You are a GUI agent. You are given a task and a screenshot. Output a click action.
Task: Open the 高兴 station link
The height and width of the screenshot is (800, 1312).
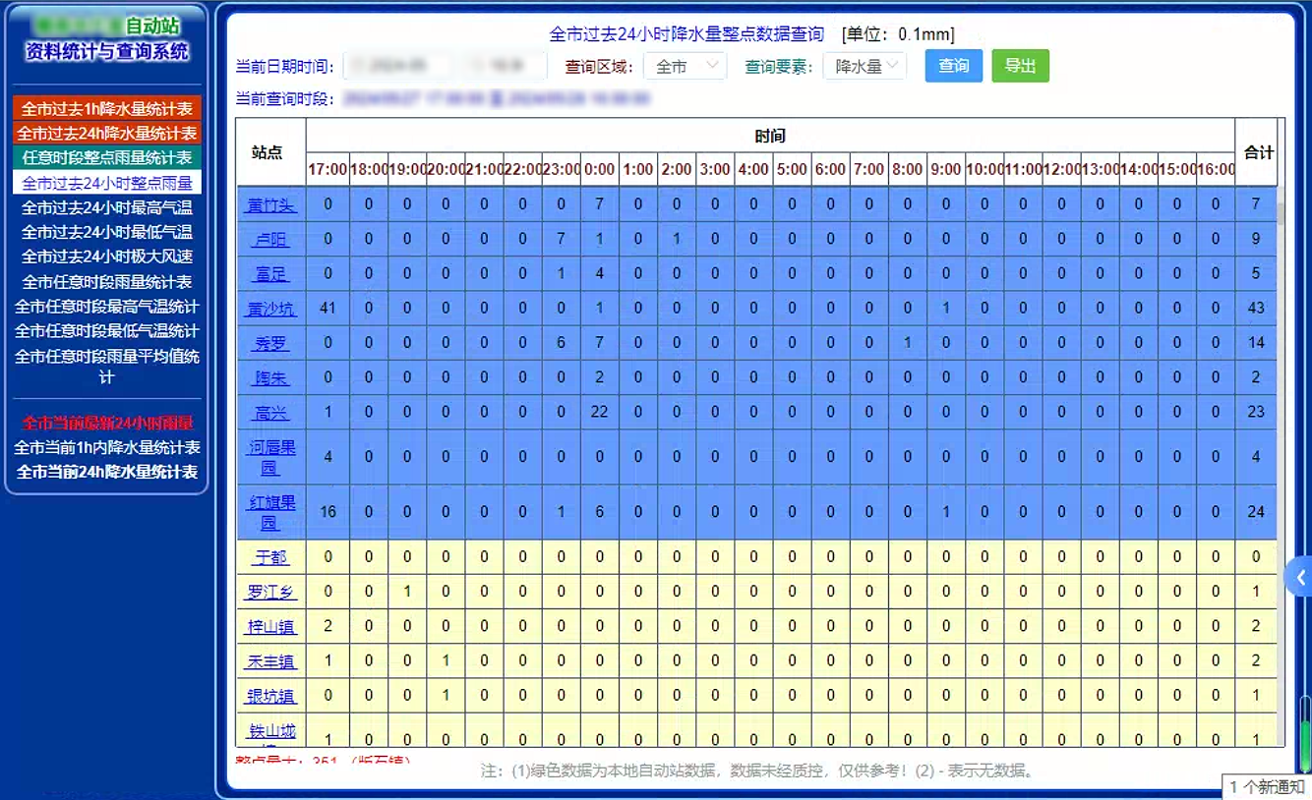[270, 412]
